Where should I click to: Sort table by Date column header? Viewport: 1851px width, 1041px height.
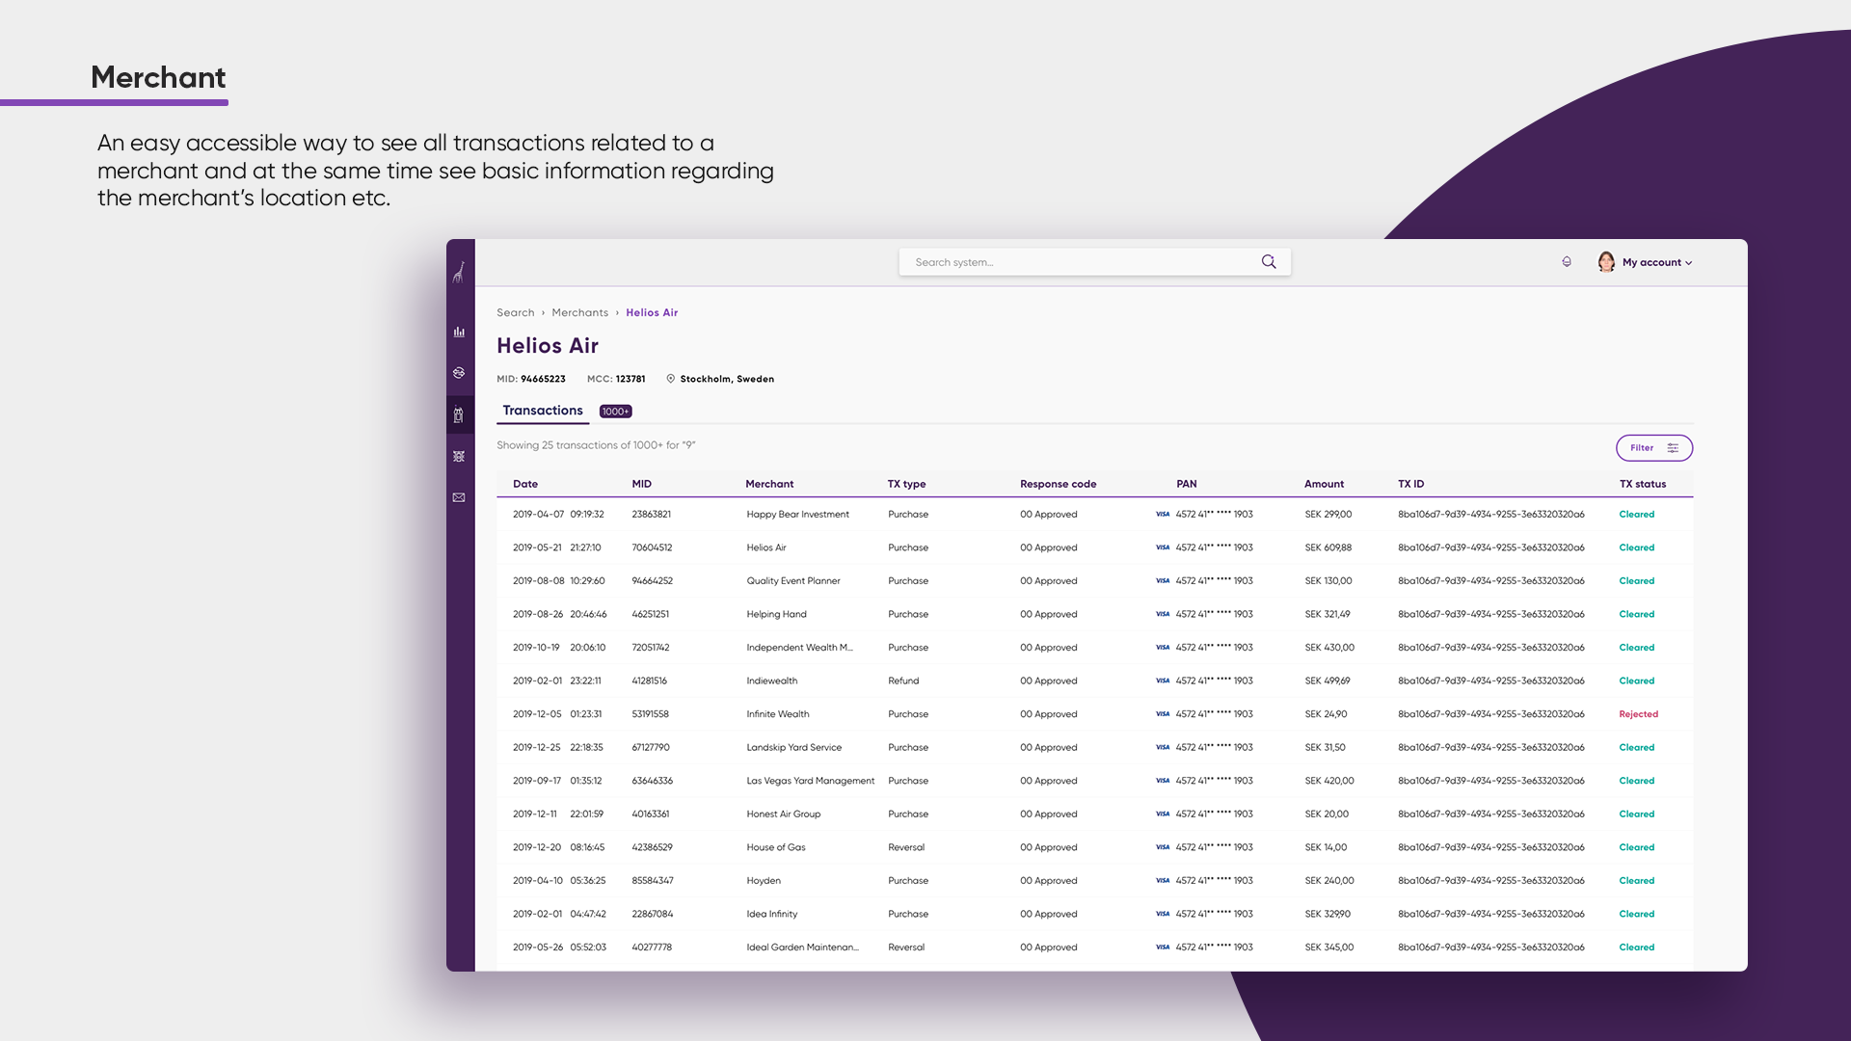click(525, 484)
